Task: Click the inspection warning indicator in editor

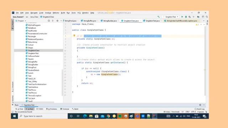Action: tap(197, 25)
